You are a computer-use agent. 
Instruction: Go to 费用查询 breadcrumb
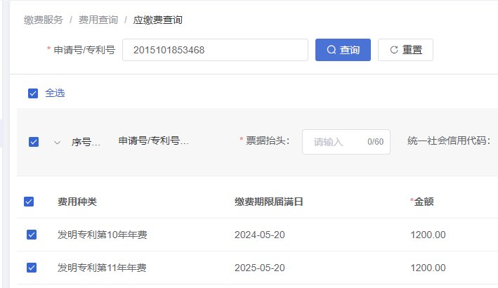tap(98, 20)
